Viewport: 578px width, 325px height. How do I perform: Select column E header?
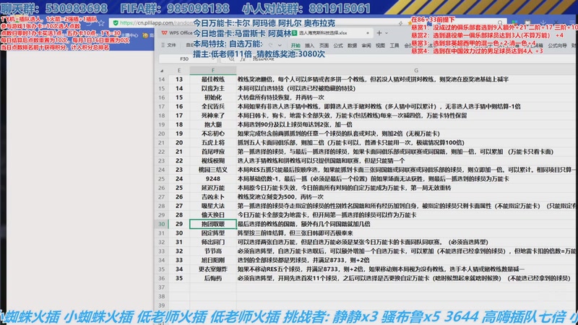[179, 70]
